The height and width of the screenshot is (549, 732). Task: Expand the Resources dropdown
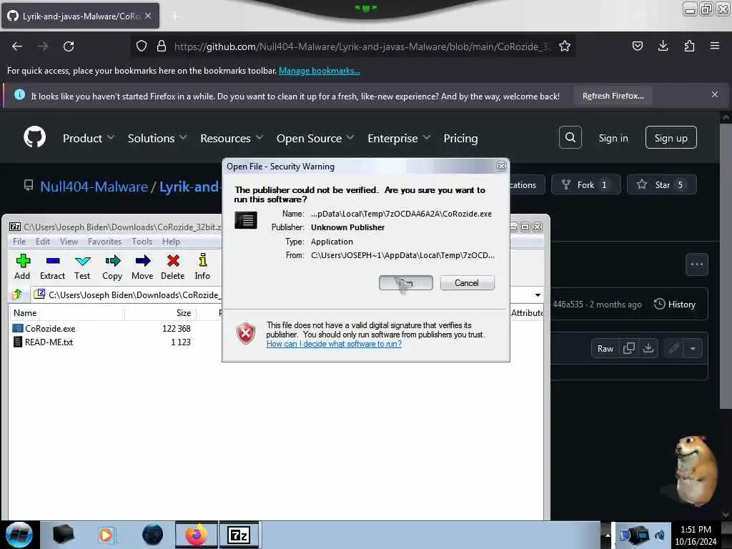pyautogui.click(x=232, y=138)
